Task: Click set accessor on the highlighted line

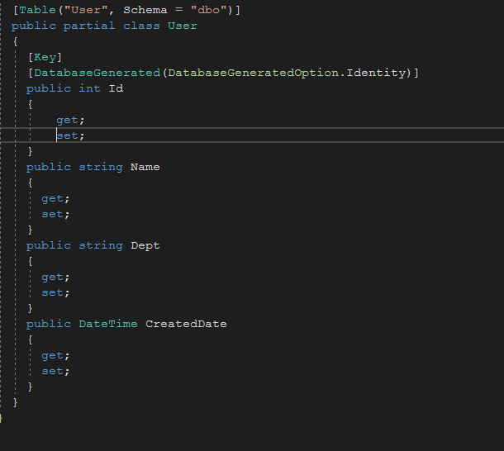Action: (68, 135)
